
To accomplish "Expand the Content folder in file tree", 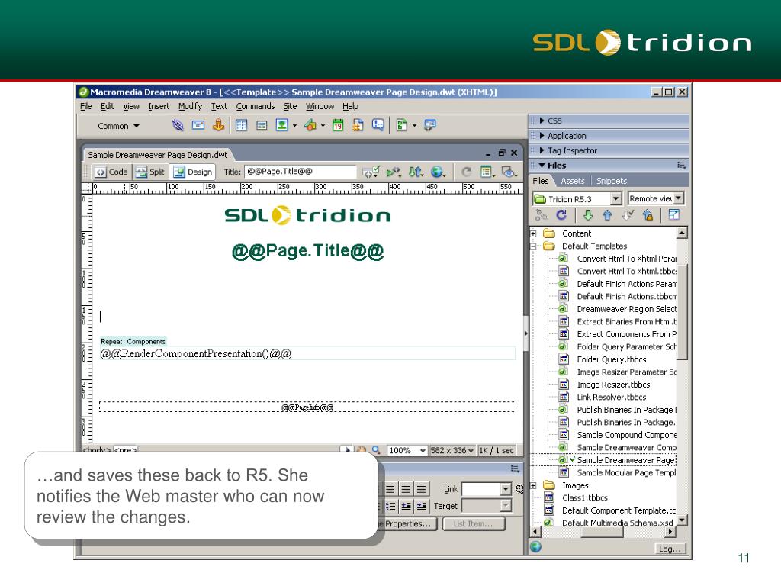I will tap(533, 233).
